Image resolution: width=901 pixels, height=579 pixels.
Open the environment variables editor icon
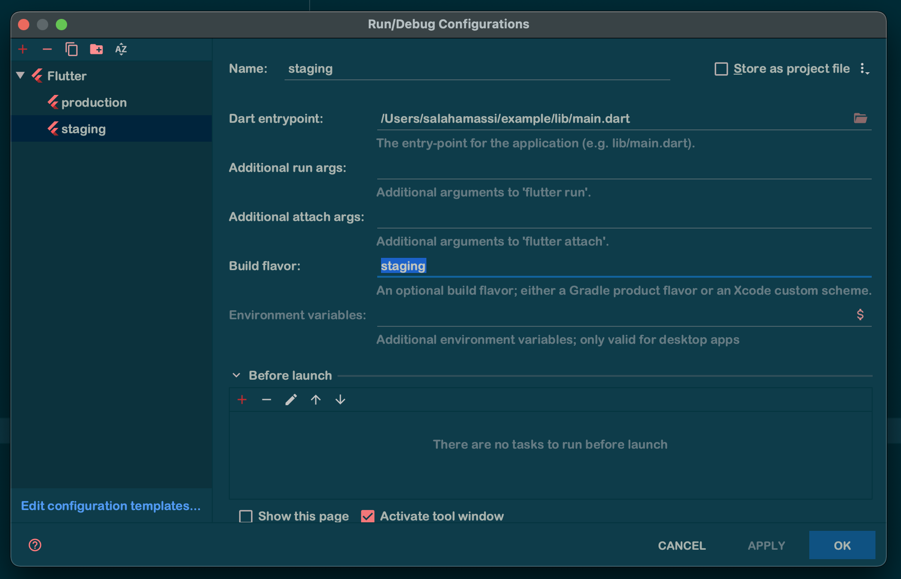tap(860, 315)
